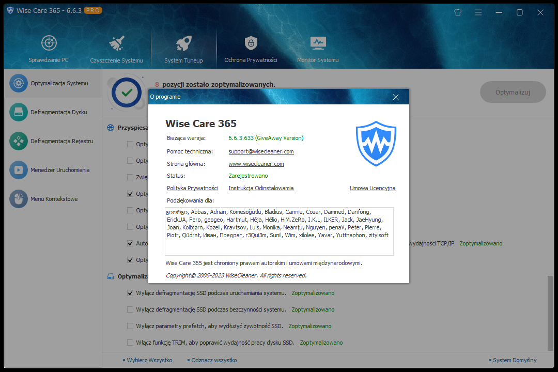The height and width of the screenshot is (372, 558).
Task: Select Menedżer Uruchomienia in the sidebar
Action: (53, 170)
